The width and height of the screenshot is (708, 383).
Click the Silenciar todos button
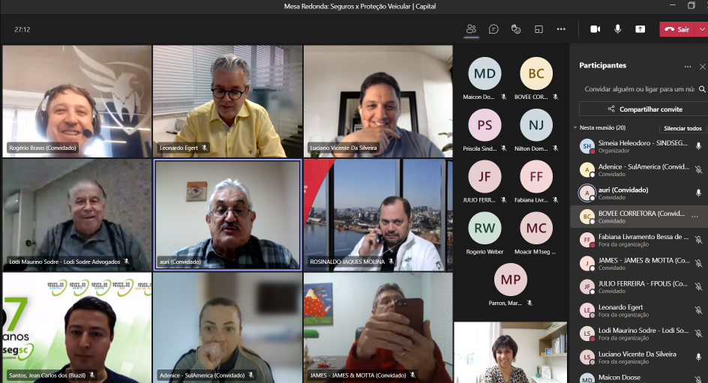(682, 128)
